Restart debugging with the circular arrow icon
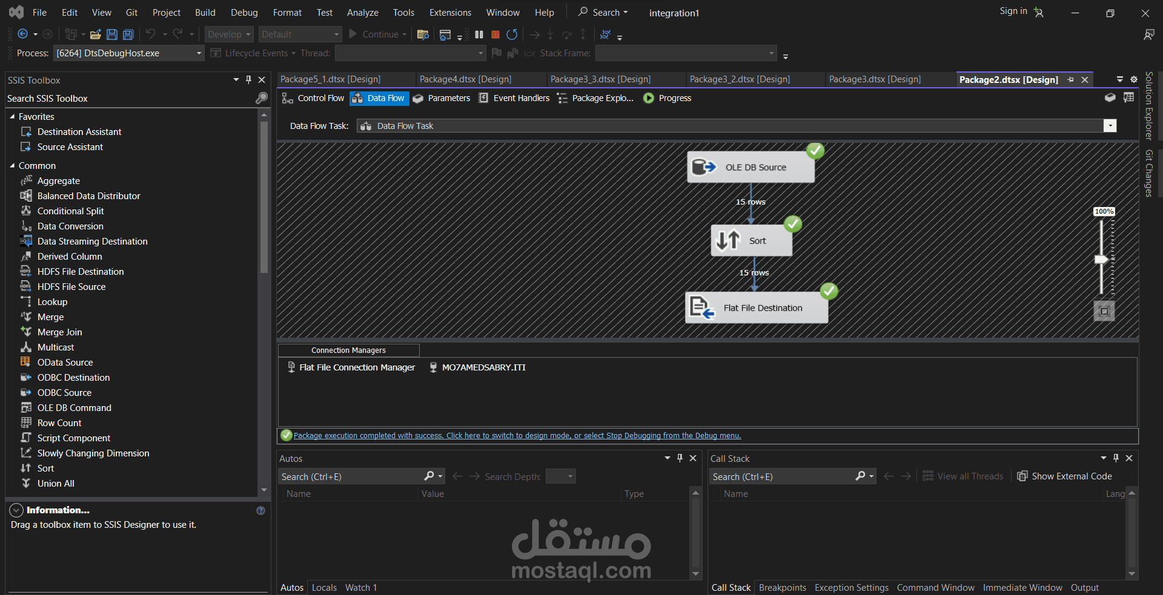This screenshot has width=1163, height=595. point(512,35)
